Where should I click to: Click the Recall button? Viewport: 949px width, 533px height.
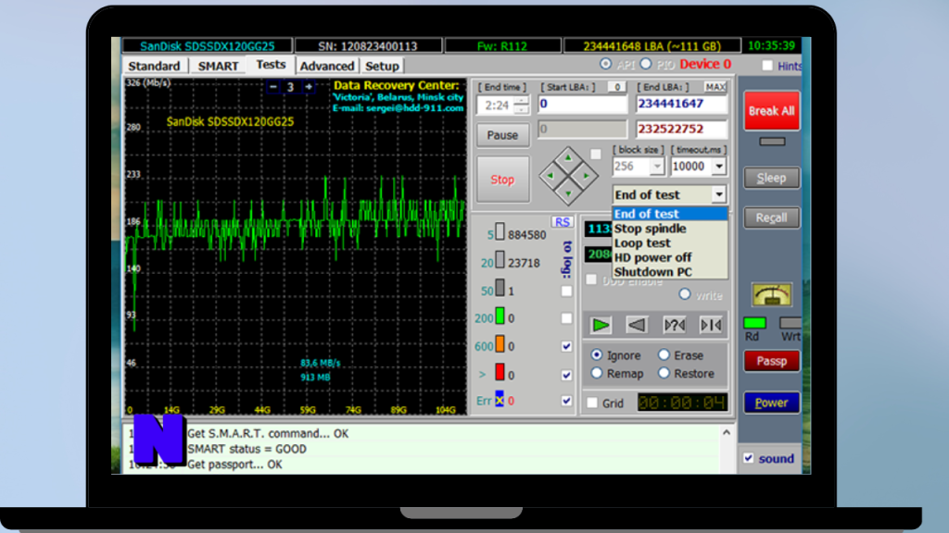[x=771, y=217]
